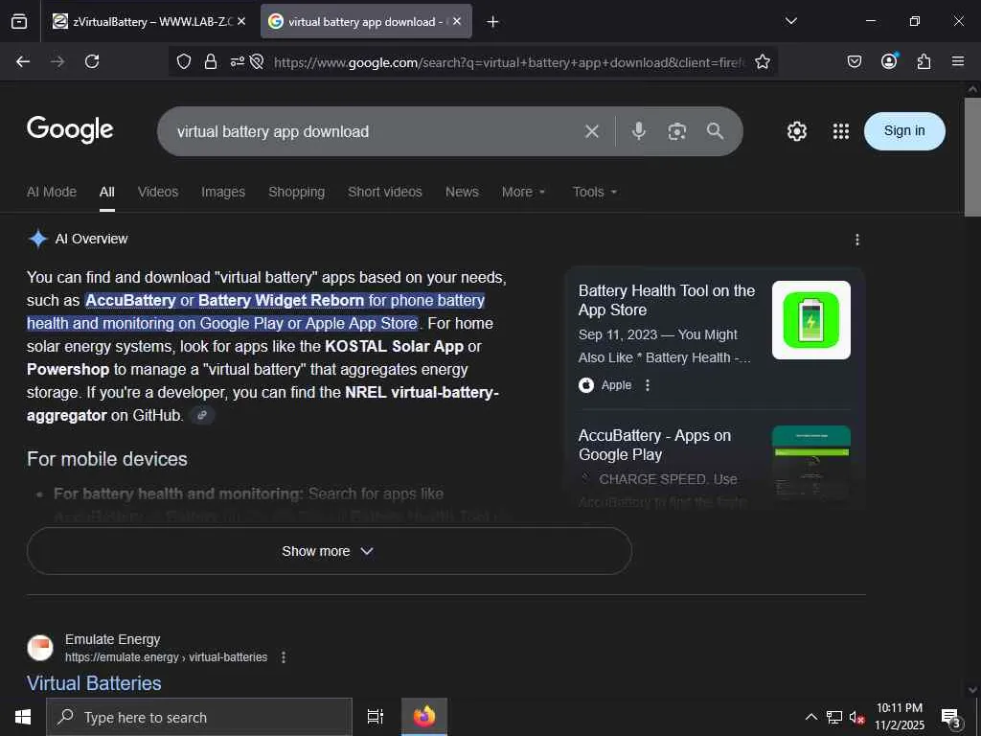Open the green Battery Health app thumbnail
The height and width of the screenshot is (736, 981).
(x=810, y=320)
